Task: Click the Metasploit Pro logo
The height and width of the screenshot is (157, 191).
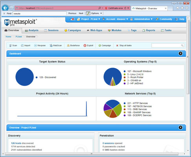Action: 20,22
